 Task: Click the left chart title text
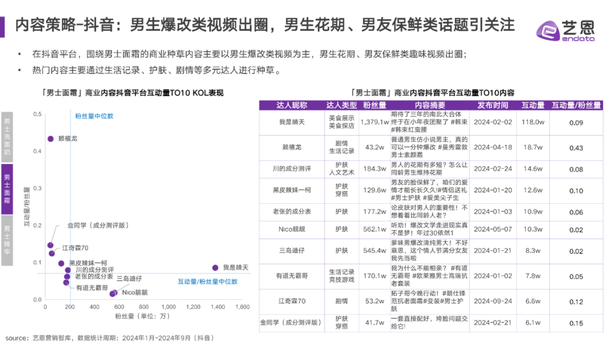[132, 93]
